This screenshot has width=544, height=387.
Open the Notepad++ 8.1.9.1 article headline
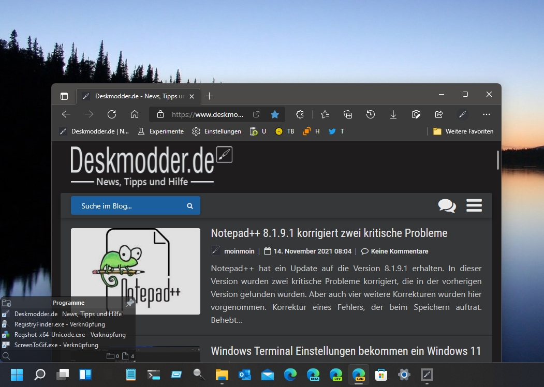pyautogui.click(x=329, y=233)
